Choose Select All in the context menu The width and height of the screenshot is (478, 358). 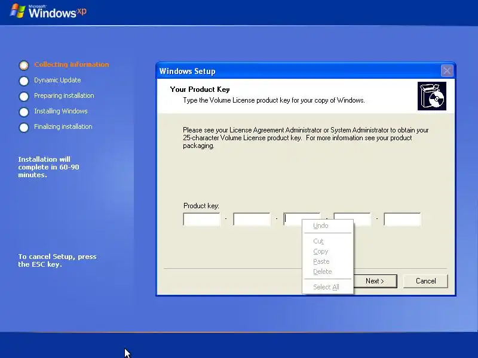[x=327, y=287]
